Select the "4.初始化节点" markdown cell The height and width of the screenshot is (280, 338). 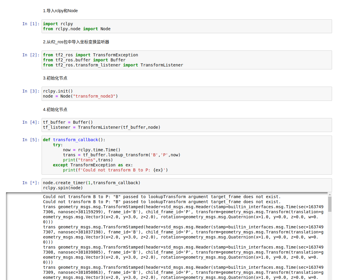tap(55, 109)
